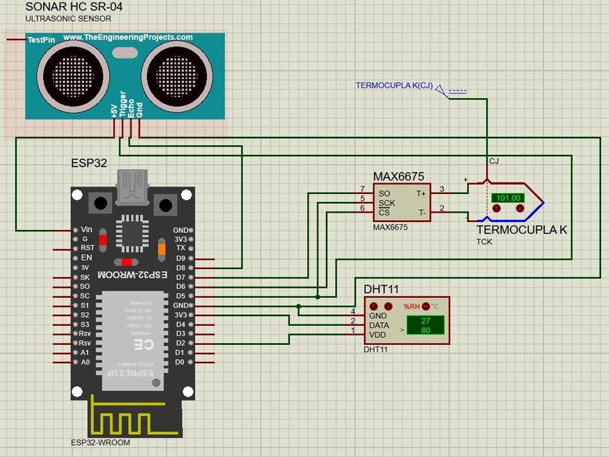The width and height of the screenshot is (609, 457).
Task: Select the thermocouple 101.00 temperature readout
Action: [508, 198]
